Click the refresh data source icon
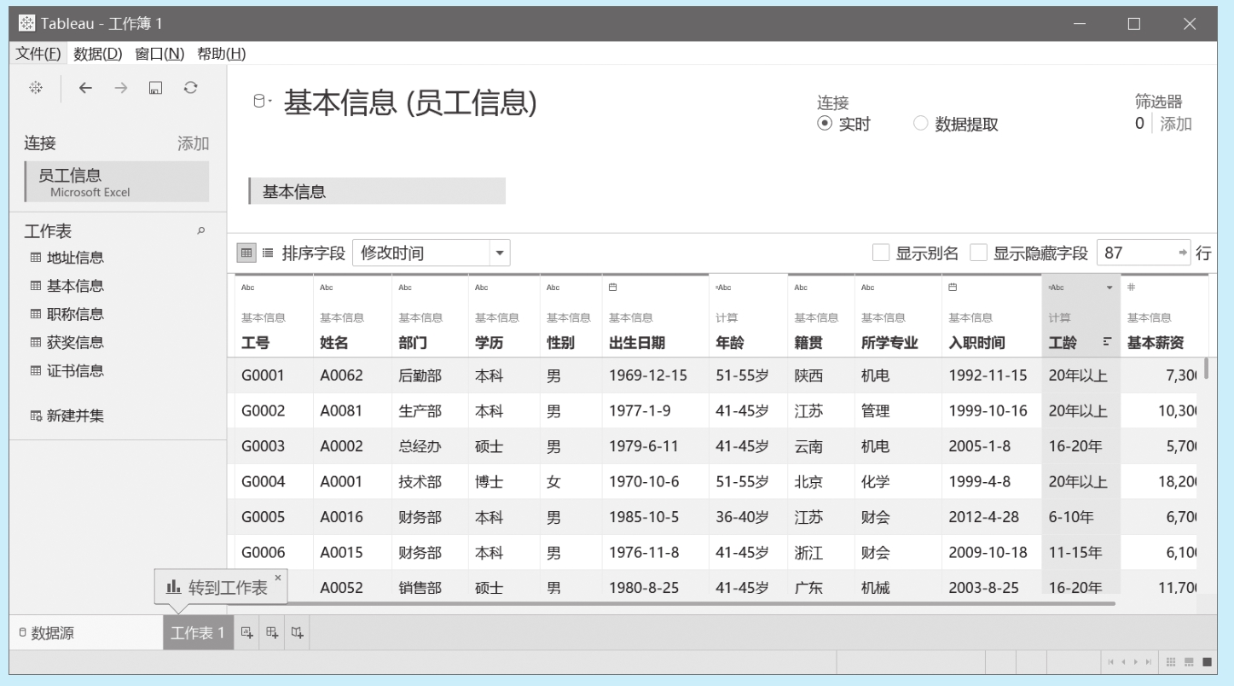Image resolution: width=1234 pixels, height=686 pixels. coord(191,88)
